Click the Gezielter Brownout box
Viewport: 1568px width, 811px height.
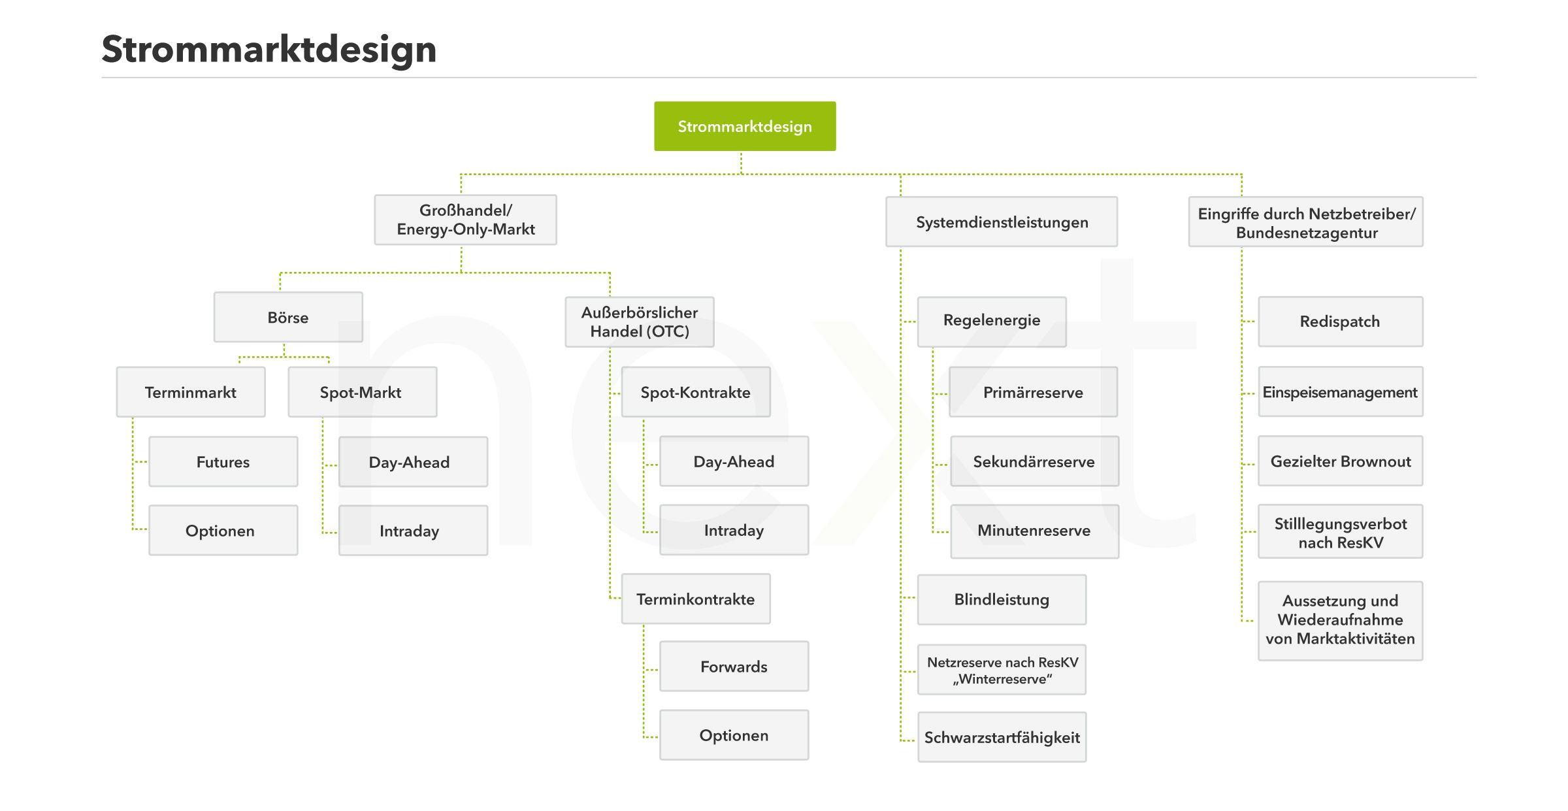1340,461
